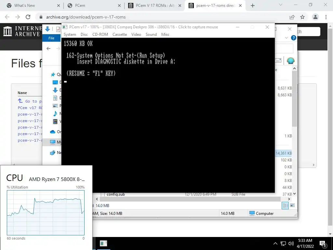Screen dimensions: 333x250
Task: Select My PC icon in Explorer sidebar
Action: pos(52,142)
